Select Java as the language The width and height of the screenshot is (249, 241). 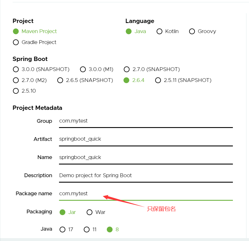click(x=129, y=31)
